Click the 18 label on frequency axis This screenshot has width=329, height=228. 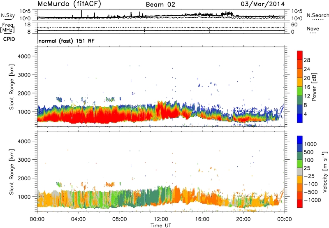coord(28,25)
